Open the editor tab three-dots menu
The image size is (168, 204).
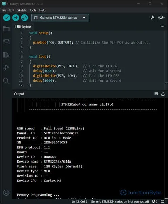click(x=162, y=27)
